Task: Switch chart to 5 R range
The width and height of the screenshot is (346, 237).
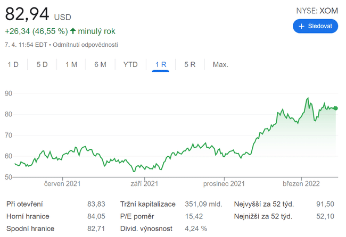Action: point(190,64)
